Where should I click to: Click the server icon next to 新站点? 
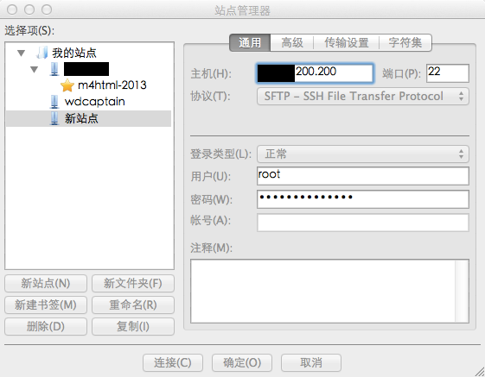tap(54, 118)
